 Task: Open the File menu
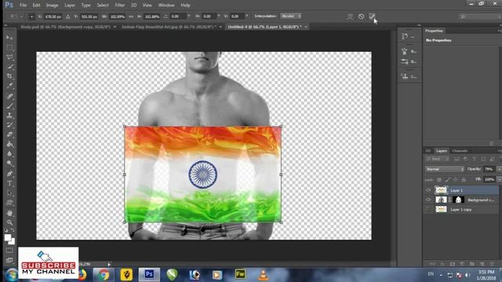[23, 5]
